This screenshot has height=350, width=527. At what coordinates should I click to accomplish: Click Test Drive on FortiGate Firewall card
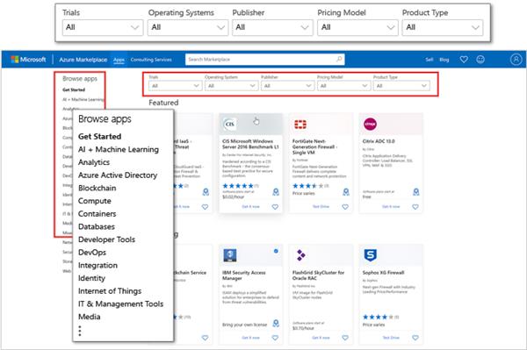[x=321, y=207]
